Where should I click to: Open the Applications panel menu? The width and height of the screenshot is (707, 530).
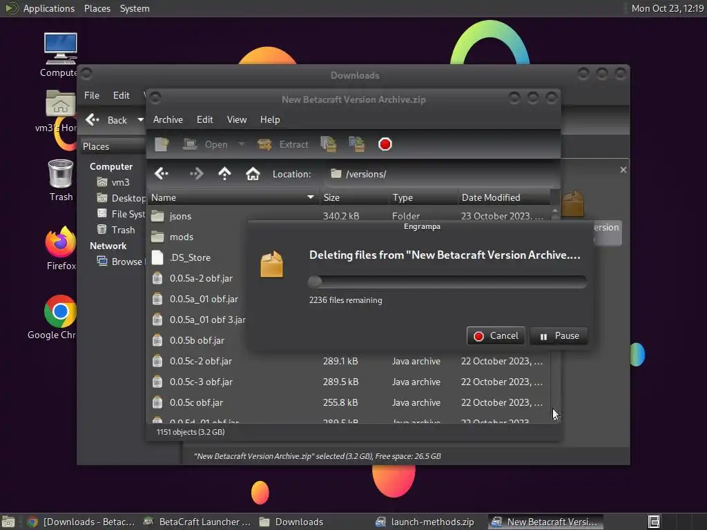coord(48,8)
